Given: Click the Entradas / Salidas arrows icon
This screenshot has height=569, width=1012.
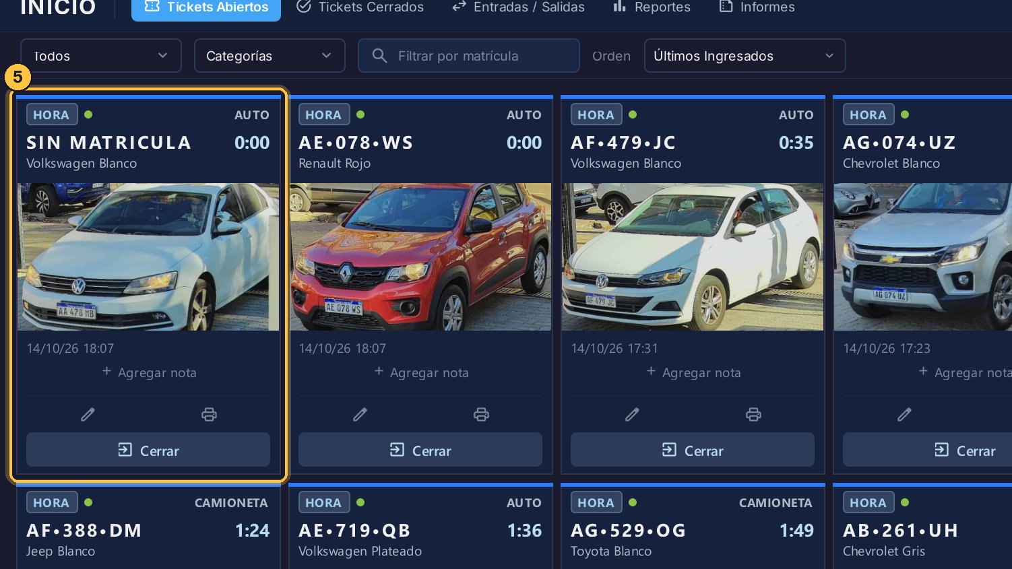Looking at the screenshot, I should [x=459, y=6].
